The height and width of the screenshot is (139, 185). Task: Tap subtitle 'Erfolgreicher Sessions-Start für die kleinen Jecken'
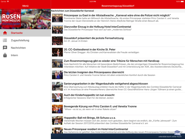click(89, 98)
